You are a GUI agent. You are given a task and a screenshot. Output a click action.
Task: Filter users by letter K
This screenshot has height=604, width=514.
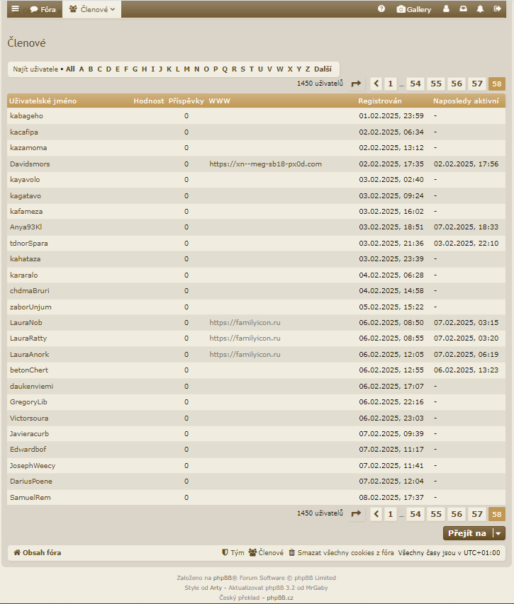tap(169, 69)
